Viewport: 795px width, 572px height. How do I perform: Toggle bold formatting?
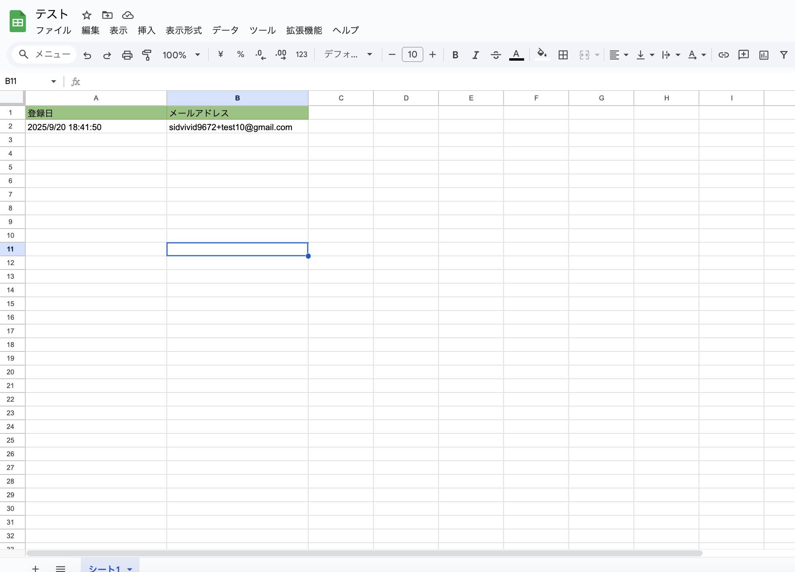(455, 55)
